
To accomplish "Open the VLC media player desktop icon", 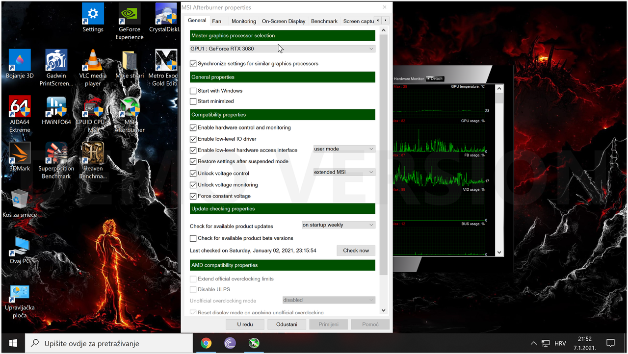I will click(x=93, y=68).
